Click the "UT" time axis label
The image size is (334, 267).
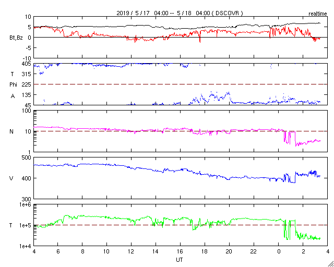point(179,260)
